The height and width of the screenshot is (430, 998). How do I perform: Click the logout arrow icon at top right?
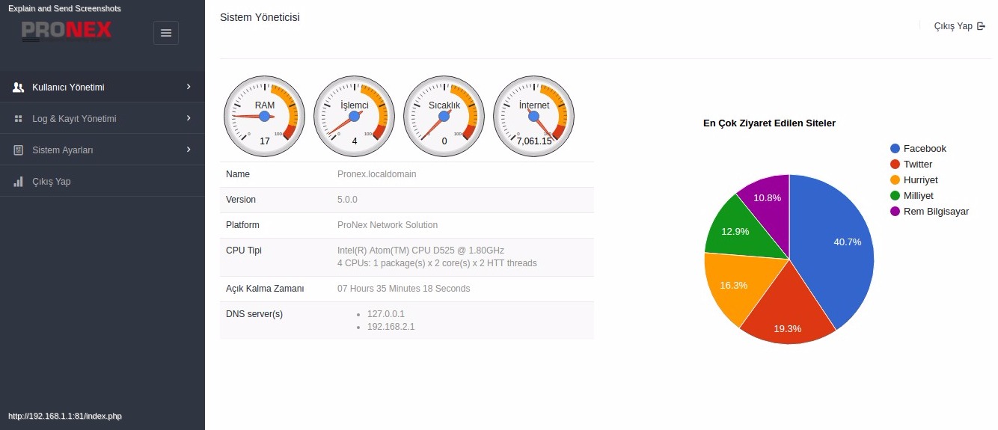tap(982, 26)
